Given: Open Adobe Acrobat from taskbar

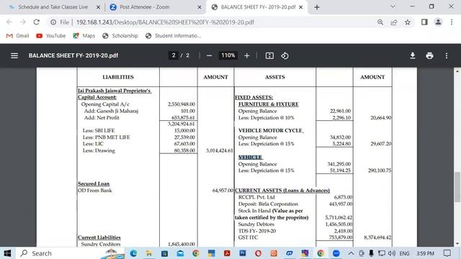Looking at the screenshot, I should tap(227, 253).
